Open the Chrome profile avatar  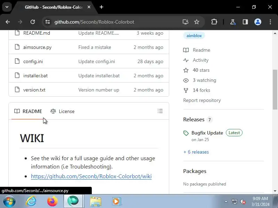258,22
